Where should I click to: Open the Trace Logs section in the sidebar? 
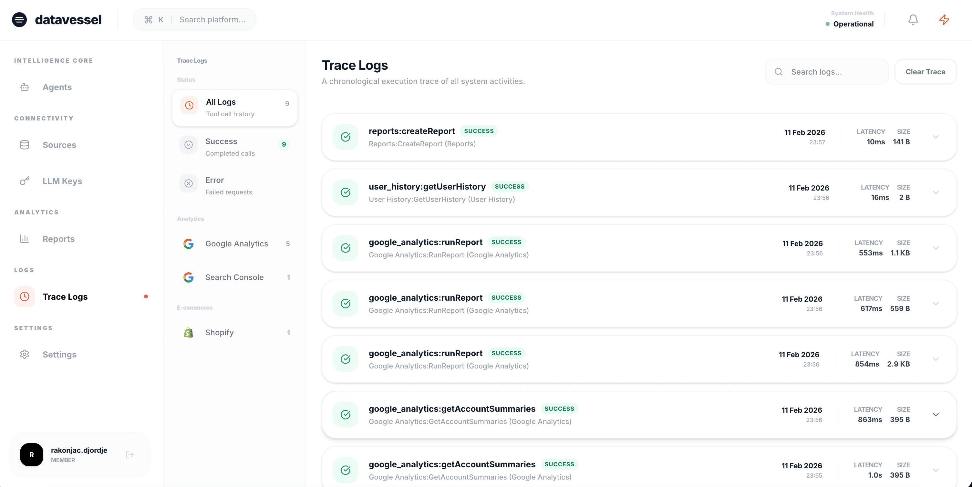pos(65,296)
